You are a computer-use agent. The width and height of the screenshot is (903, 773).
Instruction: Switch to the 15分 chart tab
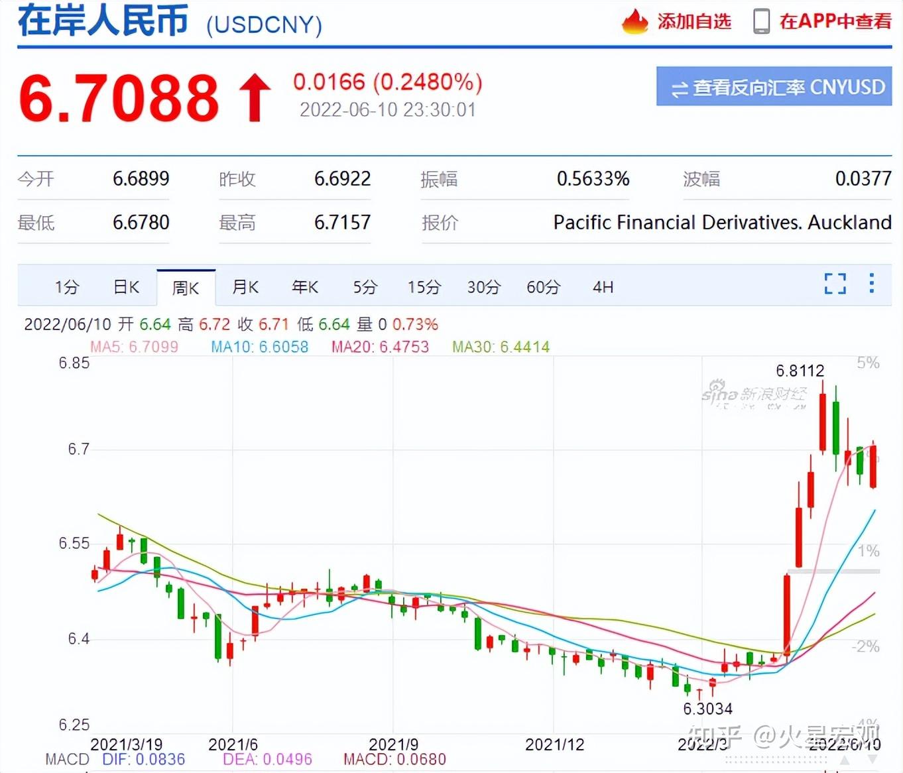(x=424, y=287)
